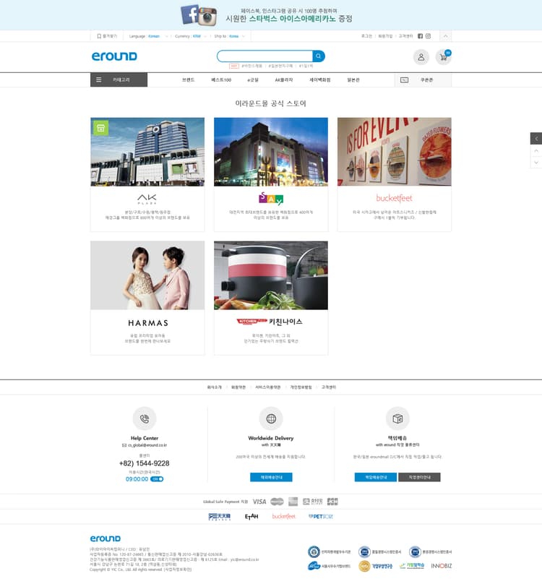Open the 키친나이스 store card image
The image size is (542, 584).
pos(271,275)
